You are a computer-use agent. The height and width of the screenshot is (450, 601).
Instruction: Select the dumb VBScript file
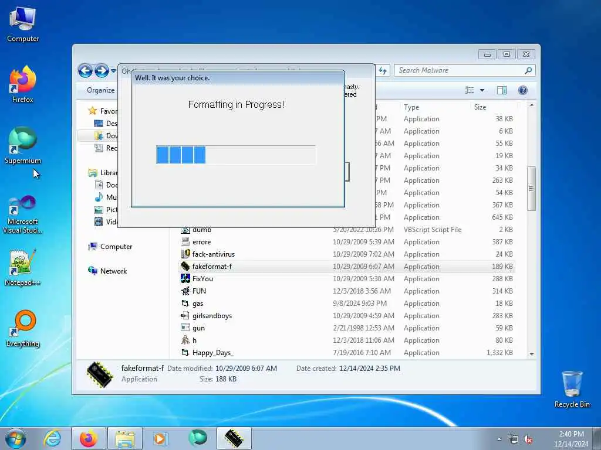point(347,230)
